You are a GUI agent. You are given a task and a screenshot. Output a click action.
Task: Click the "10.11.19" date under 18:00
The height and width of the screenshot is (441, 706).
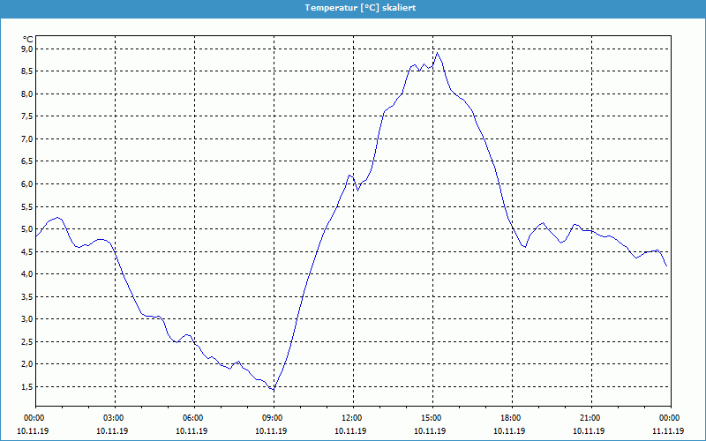(509, 430)
